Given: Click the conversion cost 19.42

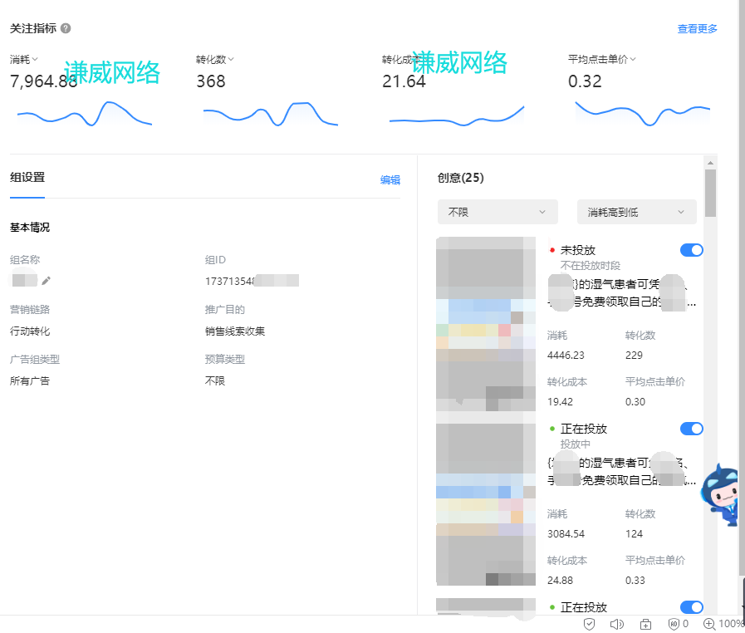Looking at the screenshot, I should point(560,402).
